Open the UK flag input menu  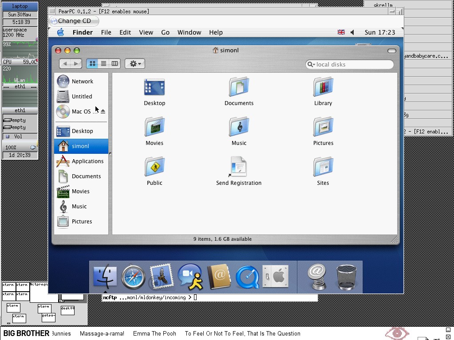pos(341,32)
